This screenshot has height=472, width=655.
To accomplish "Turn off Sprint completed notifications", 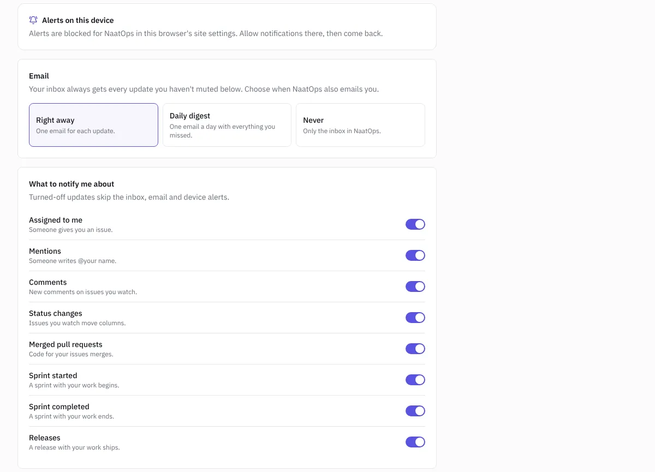I will tap(415, 411).
